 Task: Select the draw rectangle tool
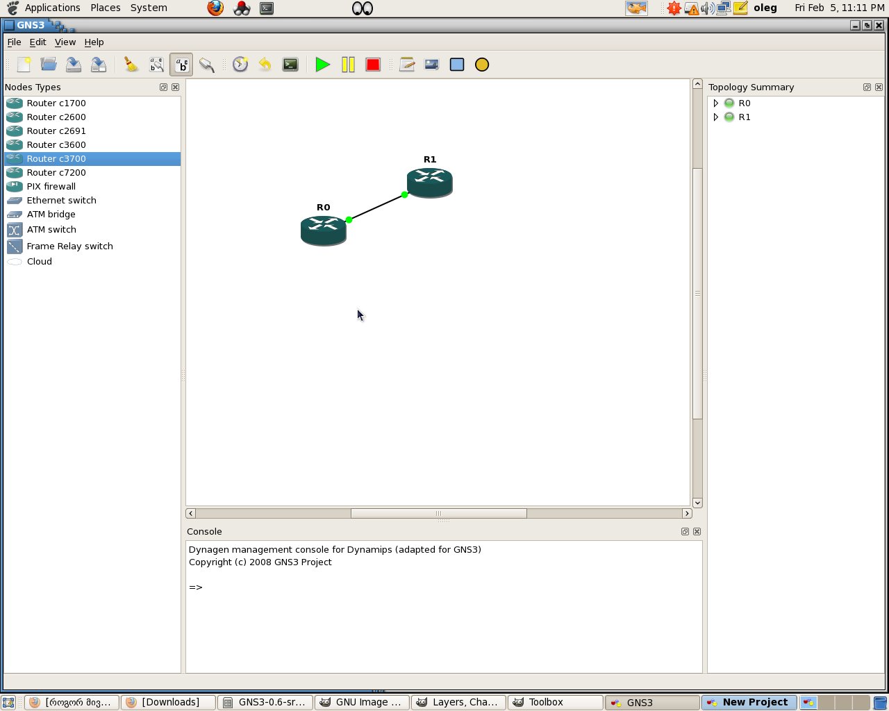click(457, 65)
